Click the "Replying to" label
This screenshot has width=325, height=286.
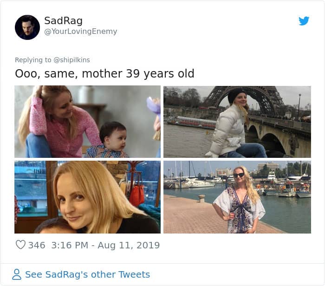pyautogui.click(x=33, y=59)
